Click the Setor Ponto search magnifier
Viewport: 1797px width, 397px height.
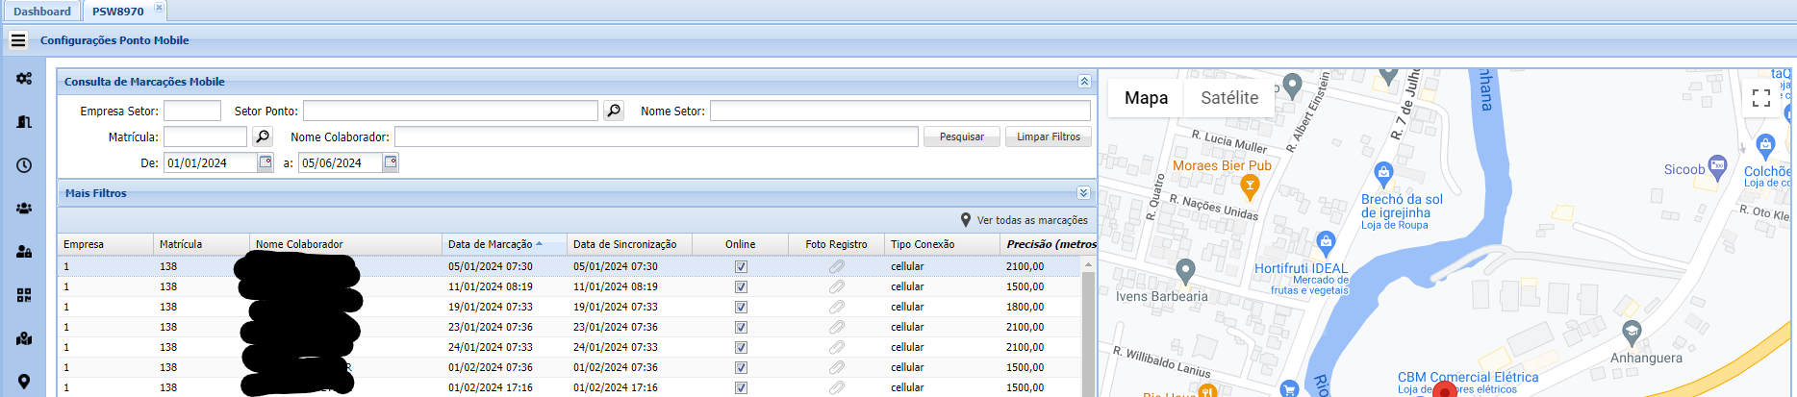coord(613,112)
